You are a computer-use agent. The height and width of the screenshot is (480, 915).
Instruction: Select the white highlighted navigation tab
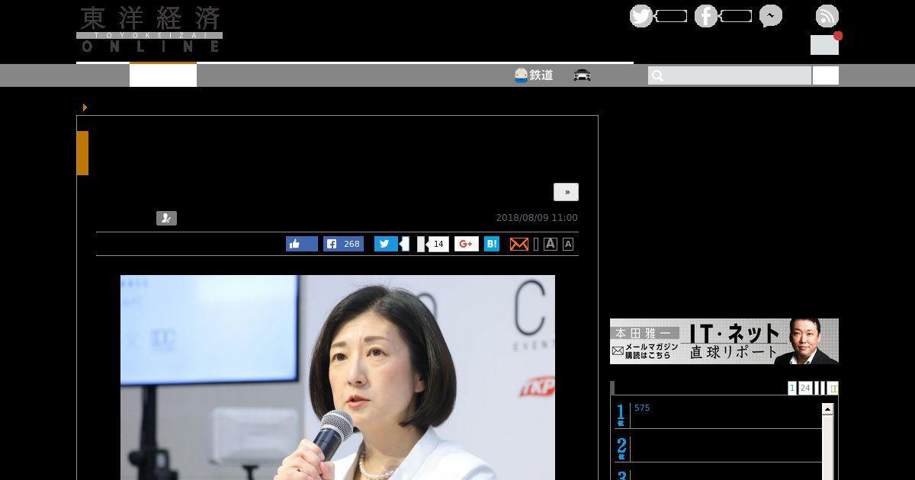(163, 75)
